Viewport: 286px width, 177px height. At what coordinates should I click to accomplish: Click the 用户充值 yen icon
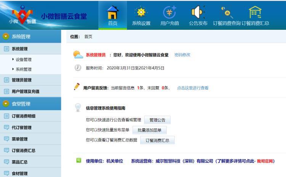point(169,12)
